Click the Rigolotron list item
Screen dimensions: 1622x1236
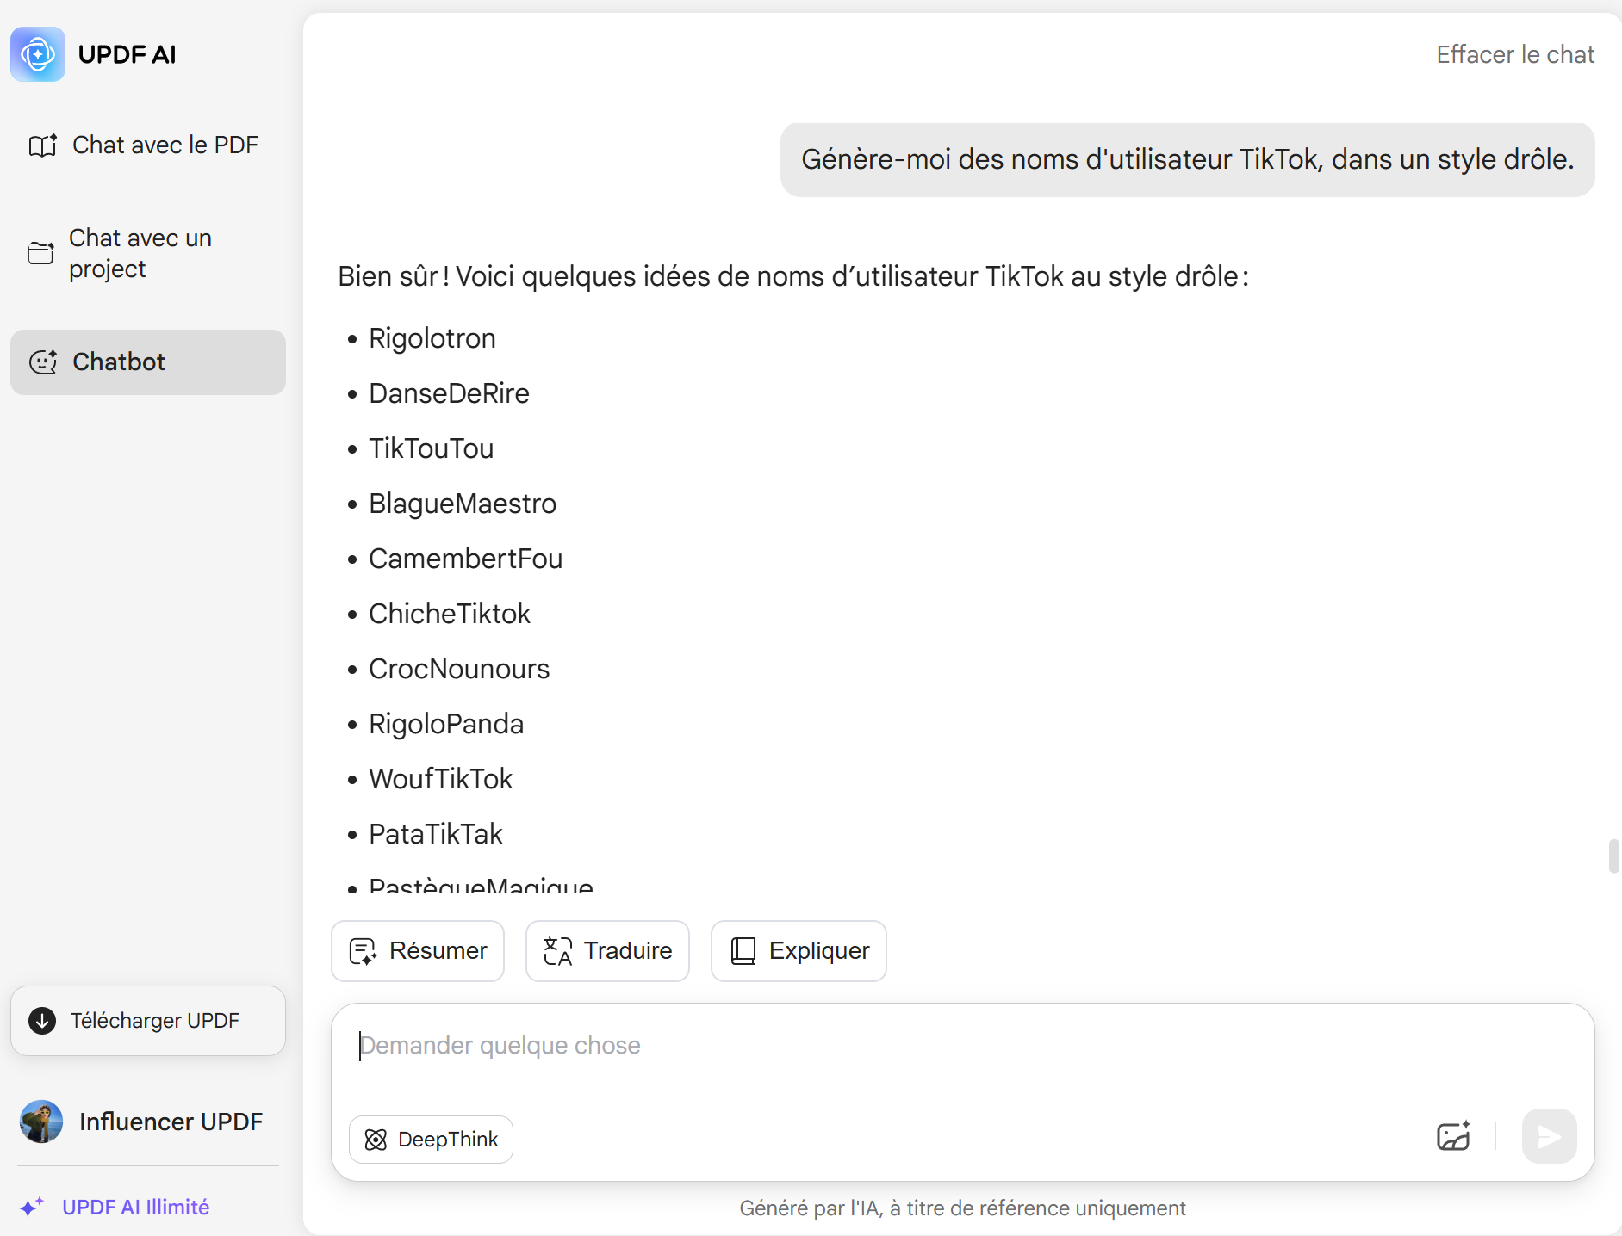click(x=432, y=338)
